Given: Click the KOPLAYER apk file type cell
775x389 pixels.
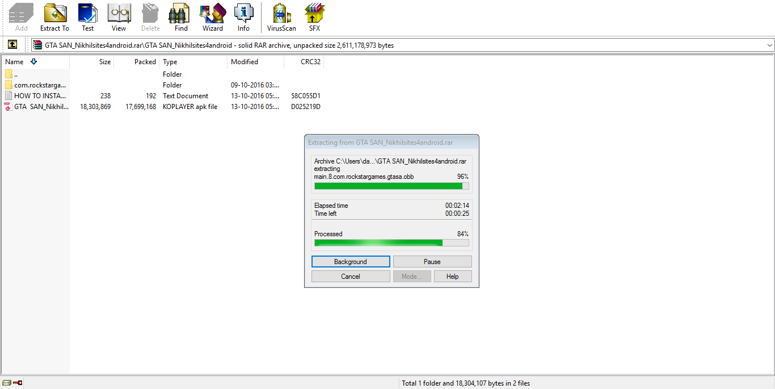Looking at the screenshot, I should (190, 106).
